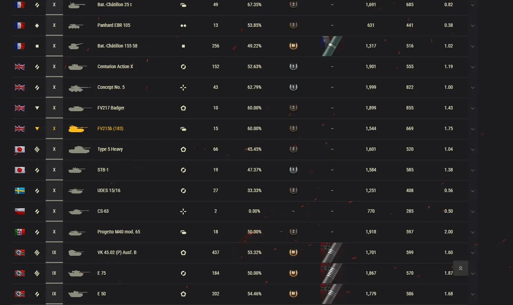Expand the Panhard EBR 105 row chevron

pyautogui.click(x=473, y=26)
